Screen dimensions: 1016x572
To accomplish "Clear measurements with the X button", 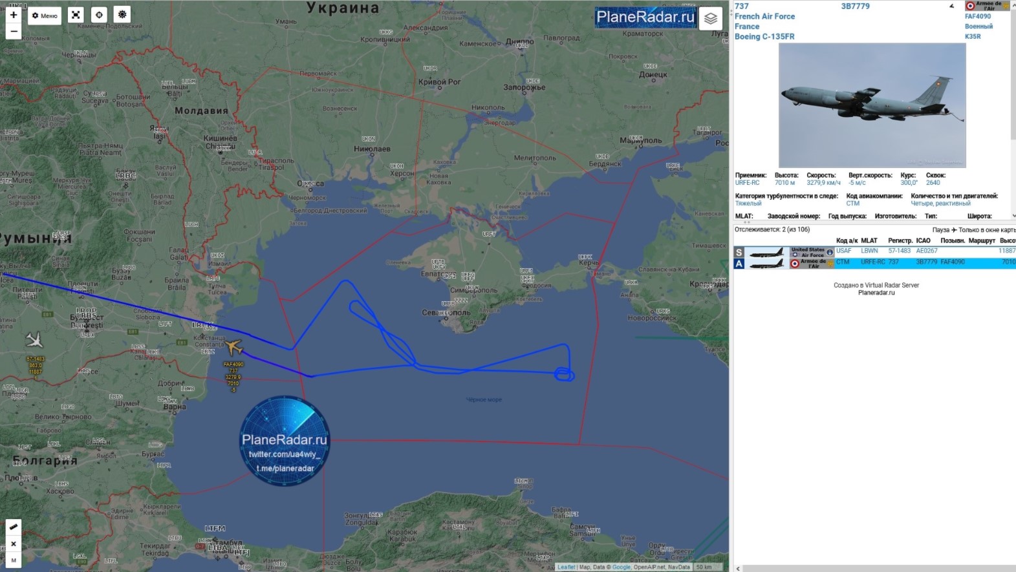I will (x=14, y=544).
